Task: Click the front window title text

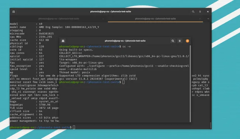Action: point(125,41)
